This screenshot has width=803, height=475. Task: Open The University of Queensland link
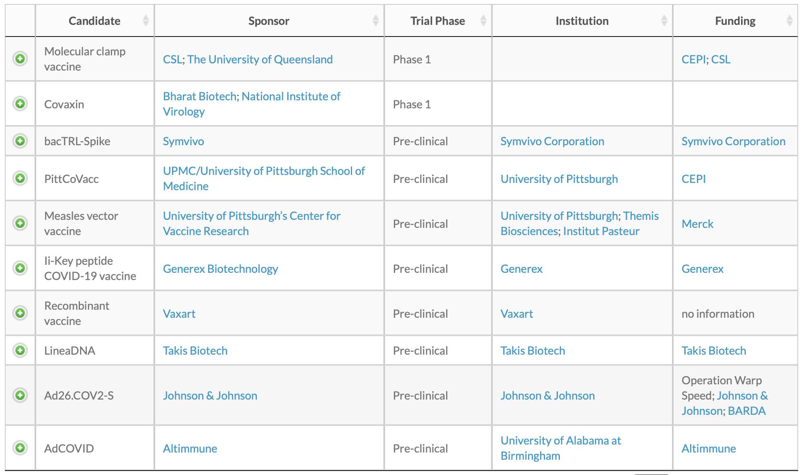(x=260, y=59)
